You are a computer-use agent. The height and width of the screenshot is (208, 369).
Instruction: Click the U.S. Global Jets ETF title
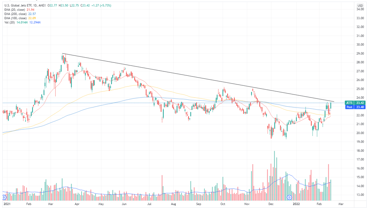pos(18,6)
